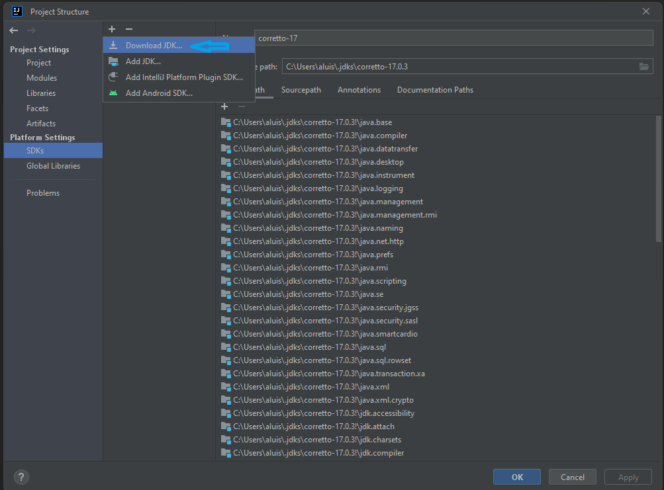Screen dimensions: 664x490
Task: Click folder icon beside java.rmi
Action: click(x=226, y=268)
